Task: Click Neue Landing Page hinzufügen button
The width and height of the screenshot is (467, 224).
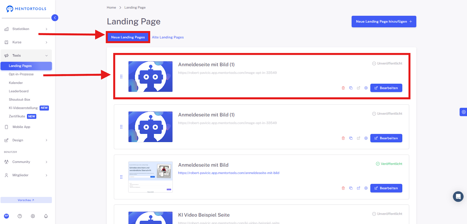Action: [384, 22]
